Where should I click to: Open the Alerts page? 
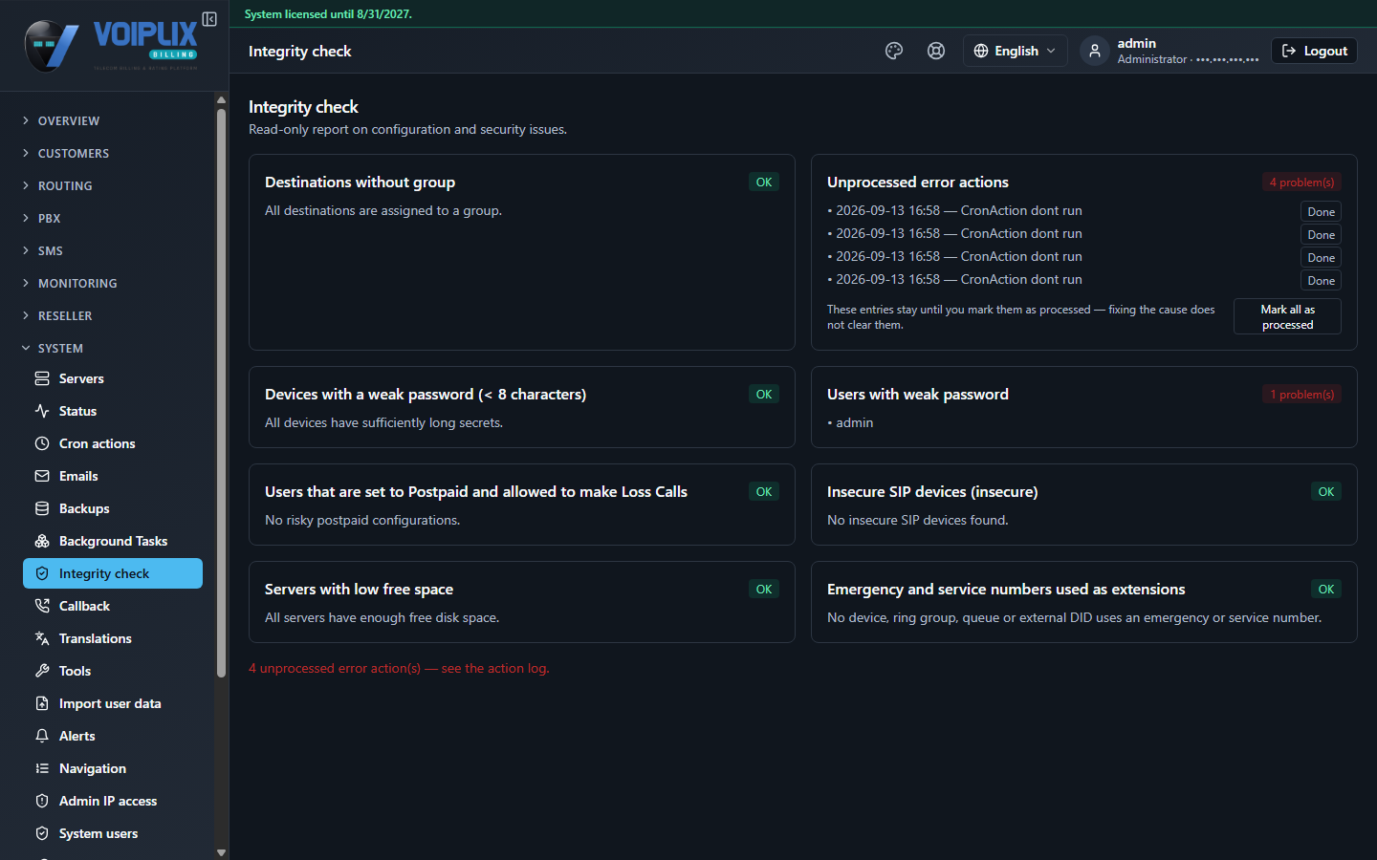click(113, 736)
